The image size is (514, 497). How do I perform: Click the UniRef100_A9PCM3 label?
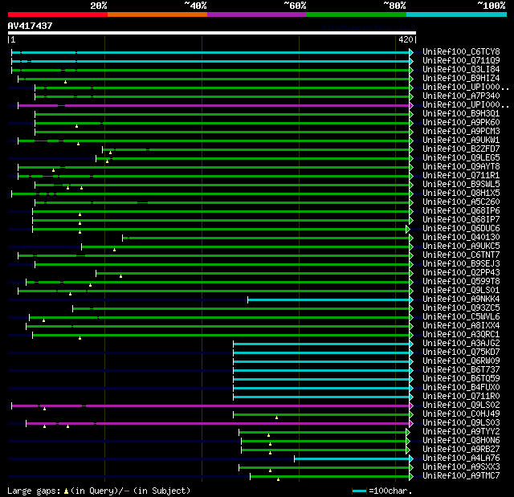click(461, 132)
